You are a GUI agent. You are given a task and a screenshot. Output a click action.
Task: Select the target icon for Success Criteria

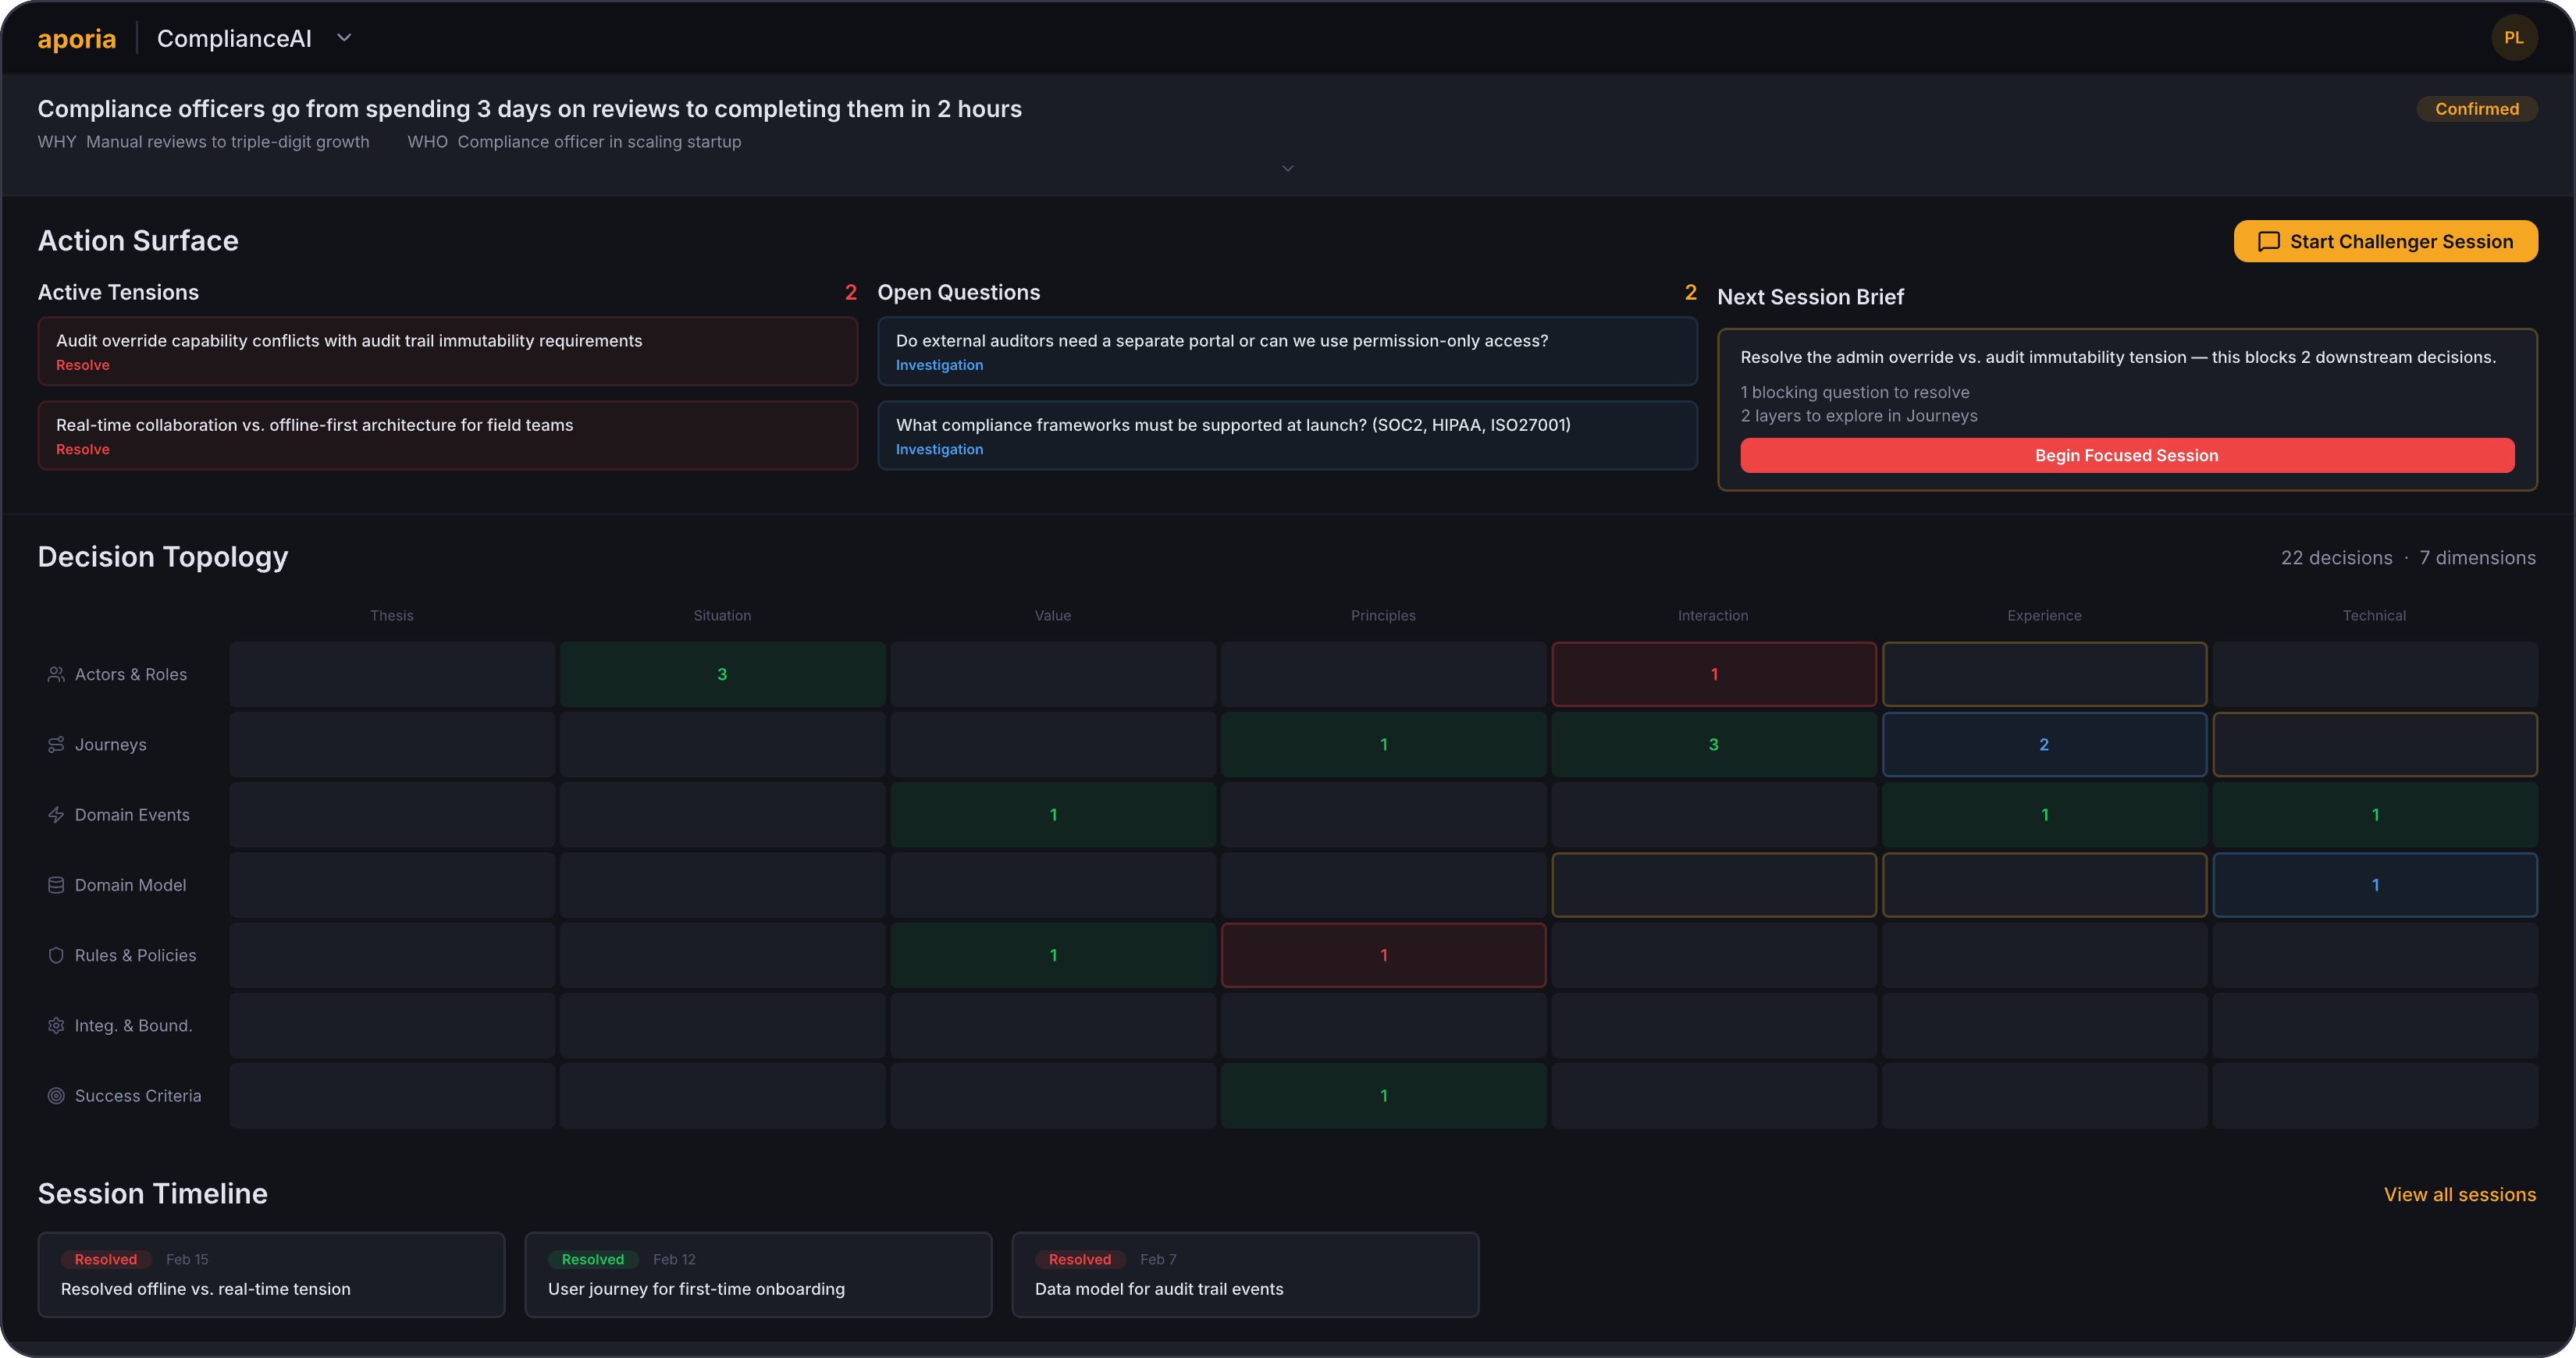[57, 1095]
